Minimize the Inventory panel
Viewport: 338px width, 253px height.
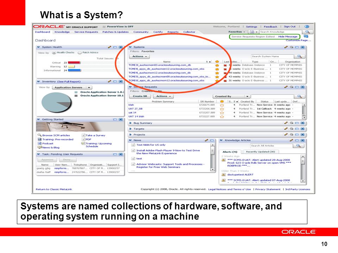[x=115, y=81]
